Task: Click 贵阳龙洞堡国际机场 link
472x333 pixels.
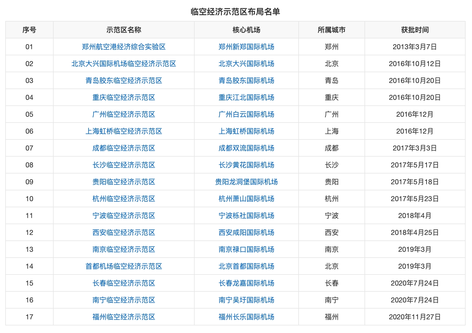Action: [x=246, y=182]
